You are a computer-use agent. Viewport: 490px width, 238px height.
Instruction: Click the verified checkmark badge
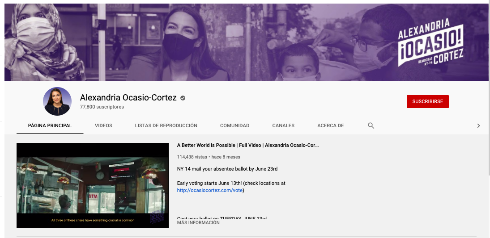tap(183, 98)
